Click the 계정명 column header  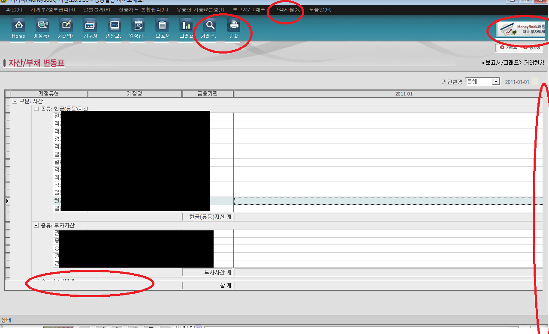pos(134,94)
